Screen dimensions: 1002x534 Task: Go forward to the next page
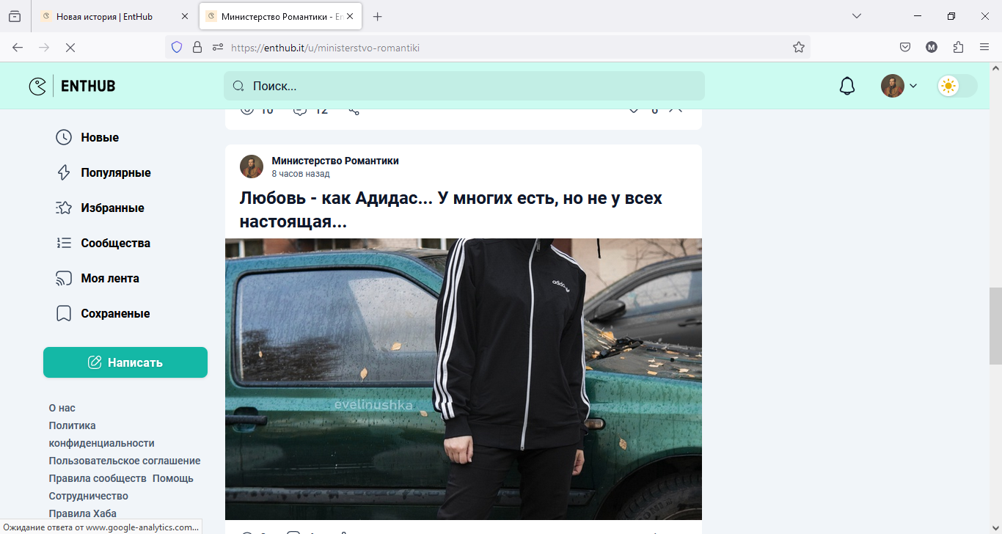(44, 47)
